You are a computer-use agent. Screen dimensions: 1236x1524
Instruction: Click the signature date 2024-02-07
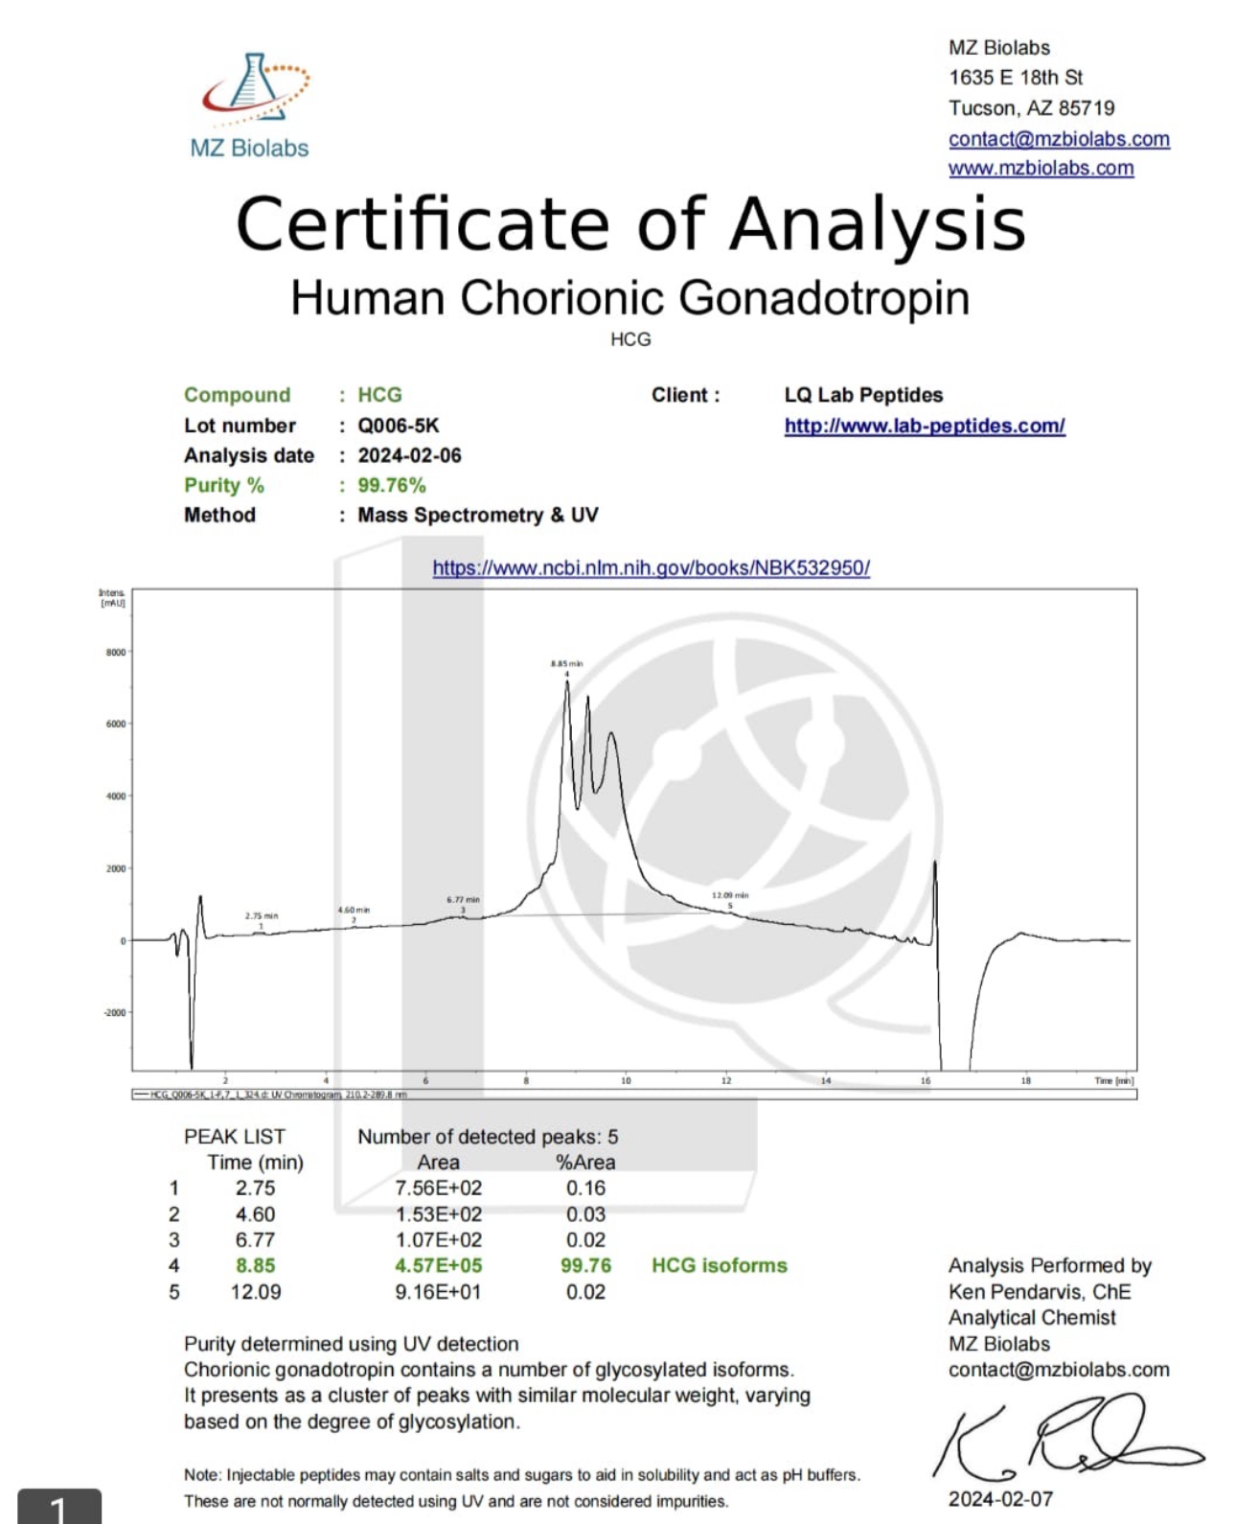[x=1000, y=1499]
